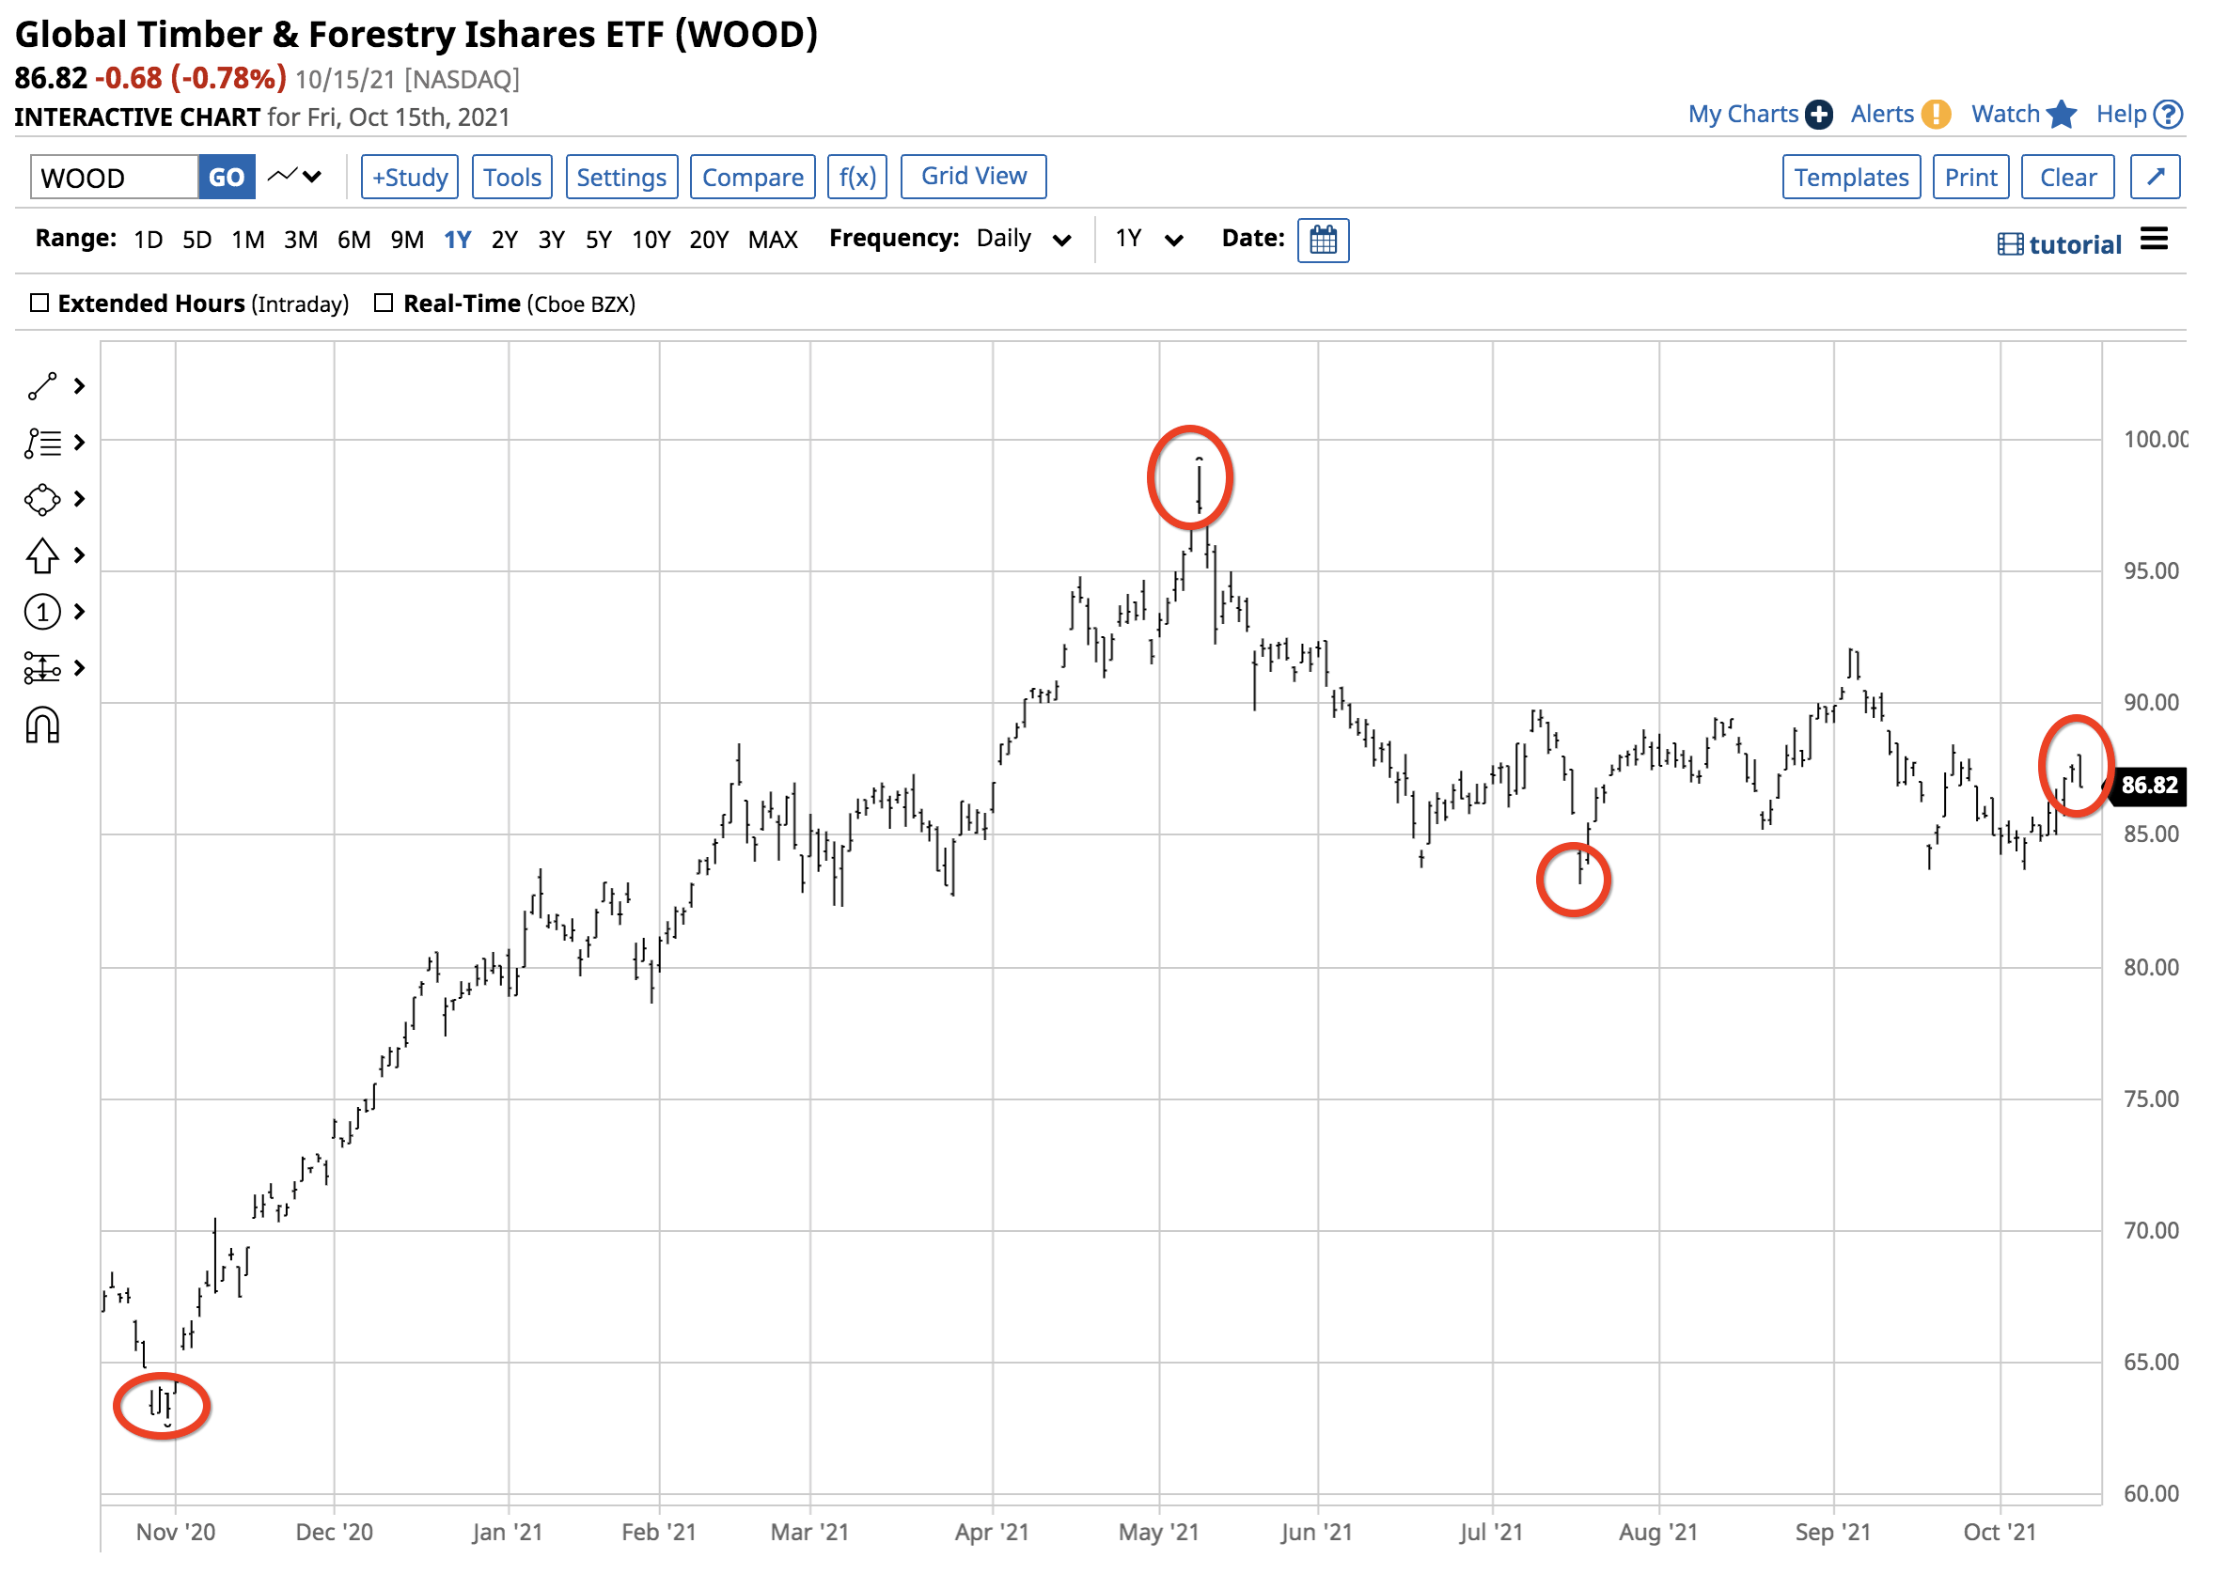Viewport: 2228px width, 1590px height.
Task: Click the +Study button
Action: pos(409,178)
